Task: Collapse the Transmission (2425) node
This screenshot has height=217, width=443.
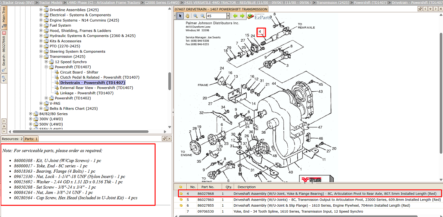Action: coord(41,57)
